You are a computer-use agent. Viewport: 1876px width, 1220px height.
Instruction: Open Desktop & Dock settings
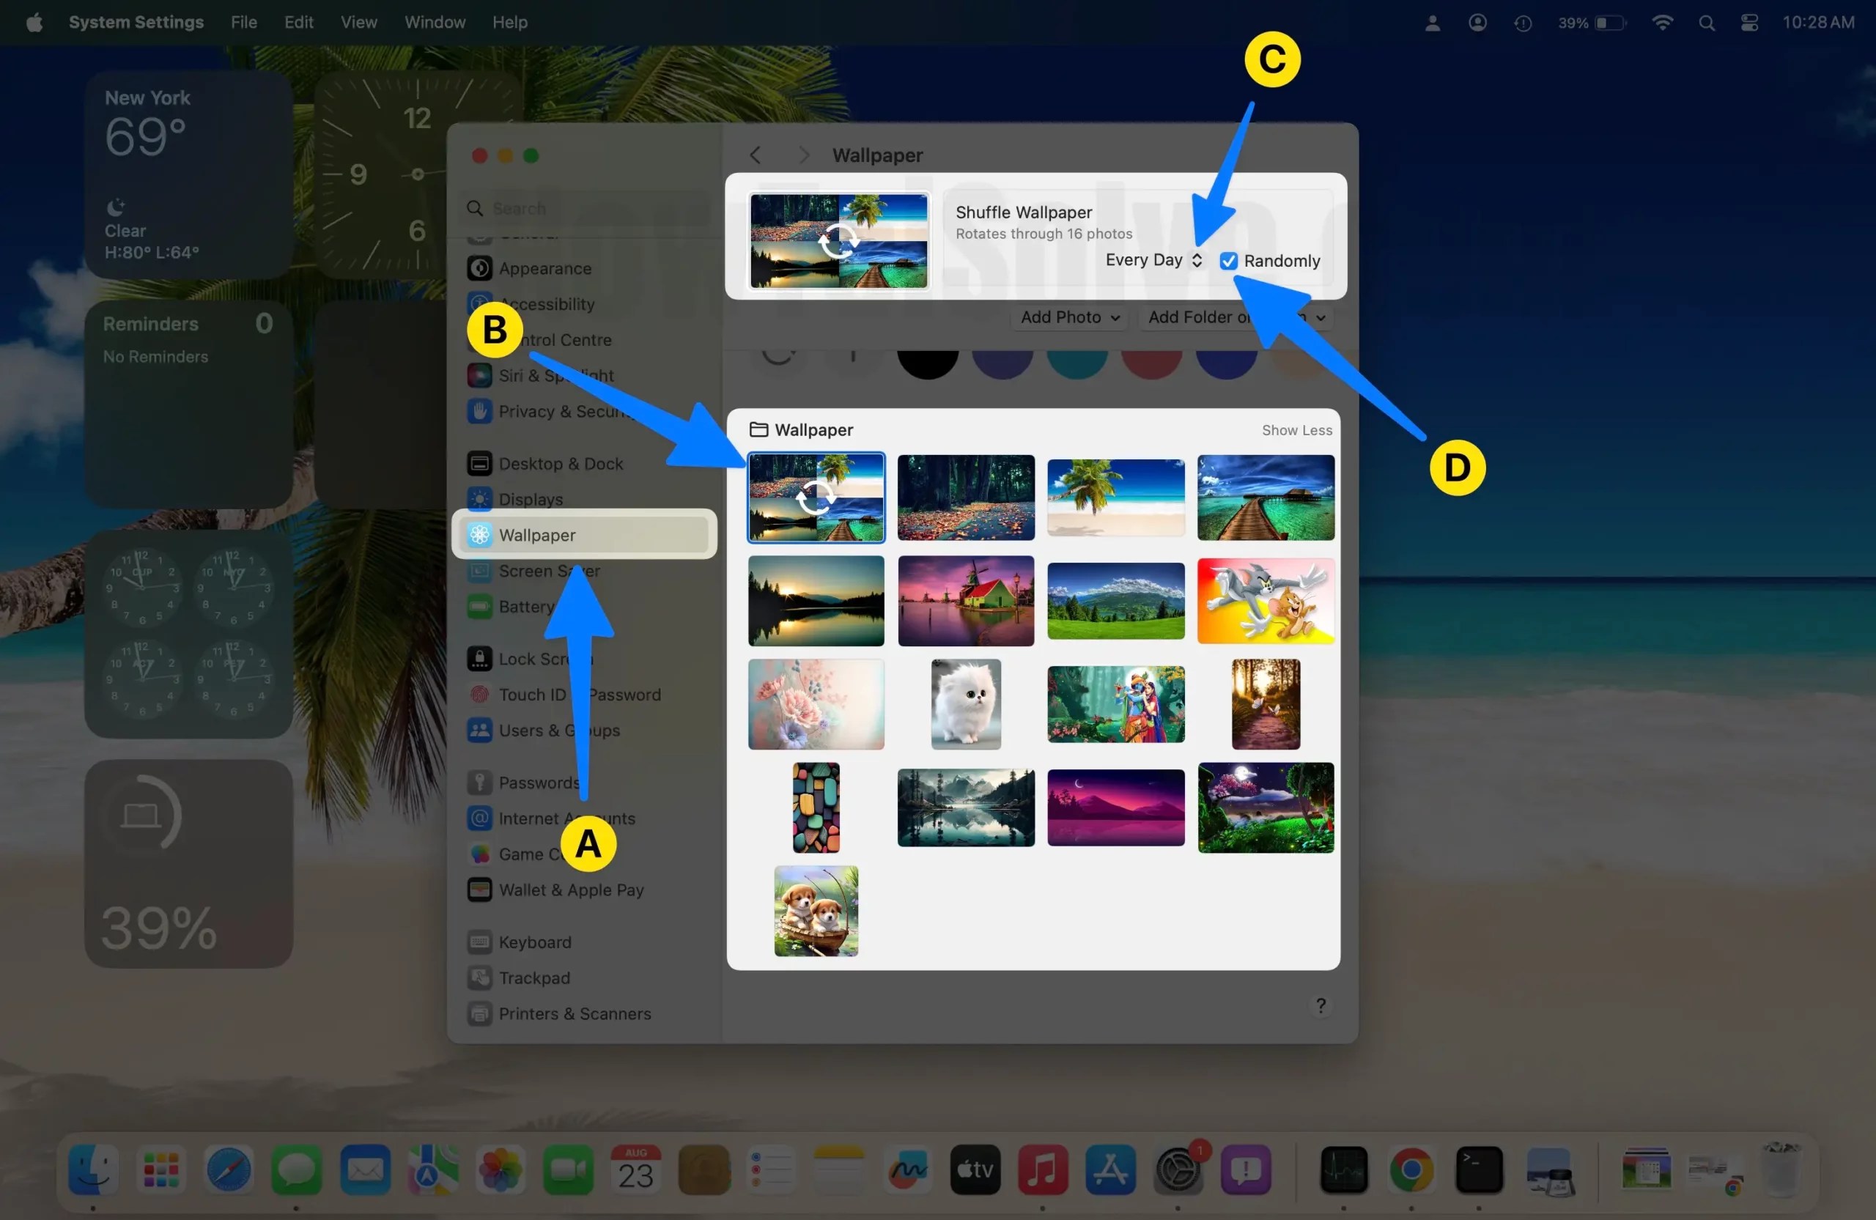[561, 463]
